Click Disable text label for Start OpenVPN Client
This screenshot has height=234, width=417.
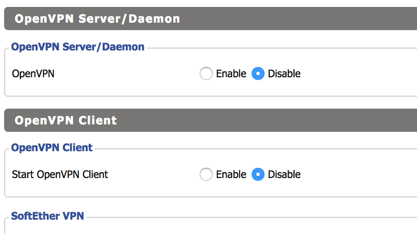click(x=284, y=175)
